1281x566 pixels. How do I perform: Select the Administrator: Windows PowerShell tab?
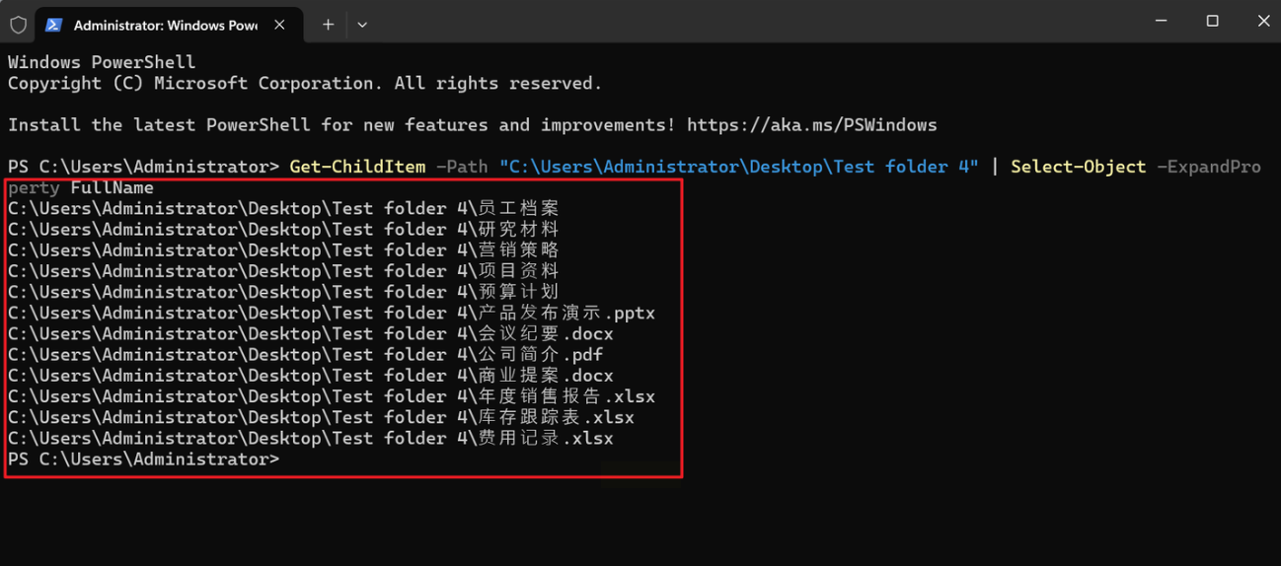[x=164, y=25]
